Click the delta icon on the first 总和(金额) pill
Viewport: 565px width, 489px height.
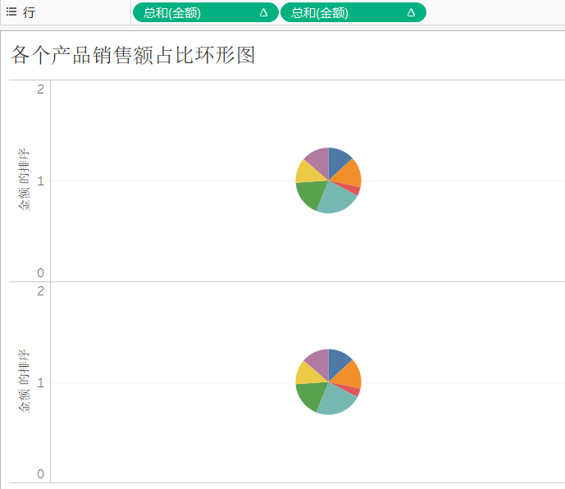pyautogui.click(x=263, y=12)
